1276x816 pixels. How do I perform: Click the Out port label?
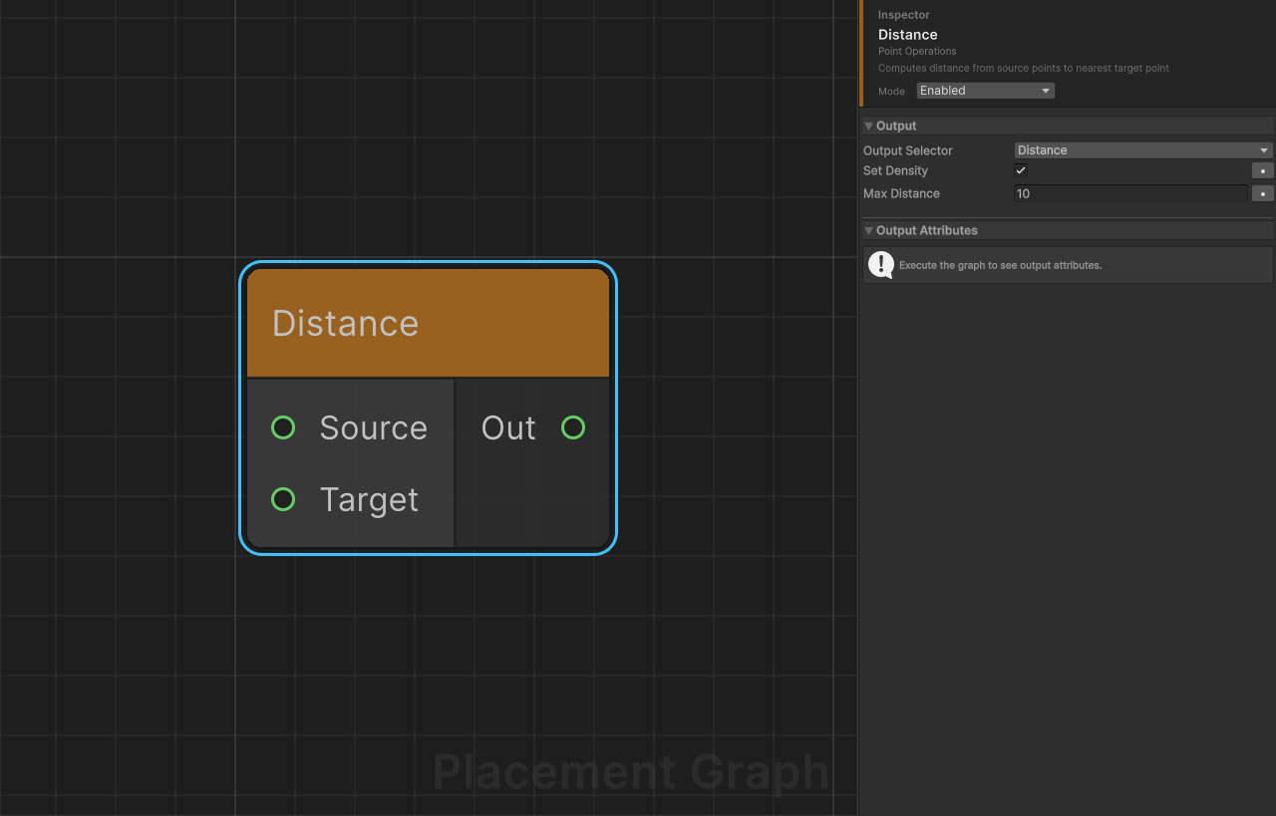(508, 427)
